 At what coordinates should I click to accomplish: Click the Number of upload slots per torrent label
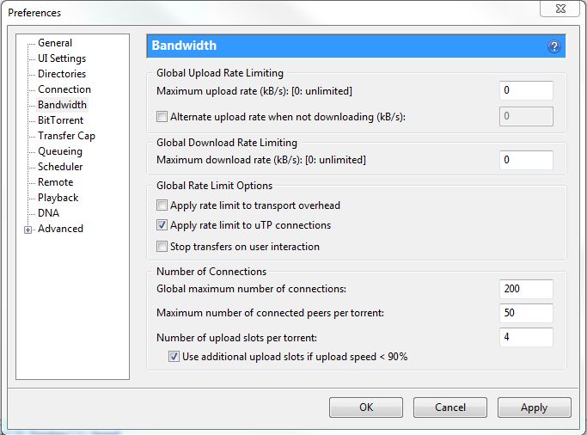coord(236,338)
